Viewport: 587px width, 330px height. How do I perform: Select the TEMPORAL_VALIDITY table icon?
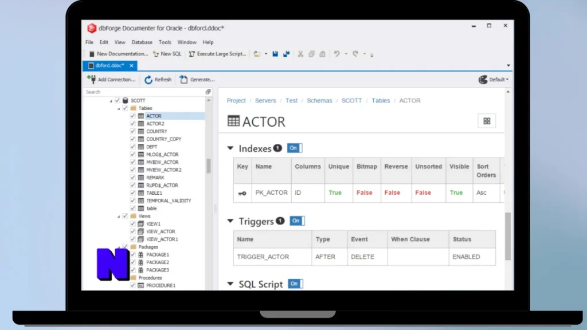(141, 201)
